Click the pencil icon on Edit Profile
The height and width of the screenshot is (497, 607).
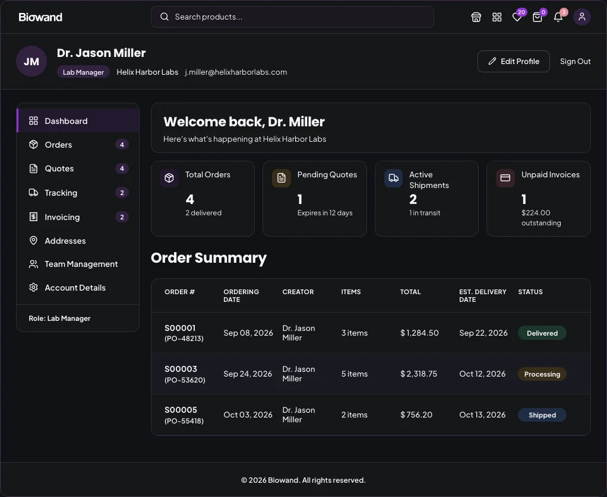(492, 61)
